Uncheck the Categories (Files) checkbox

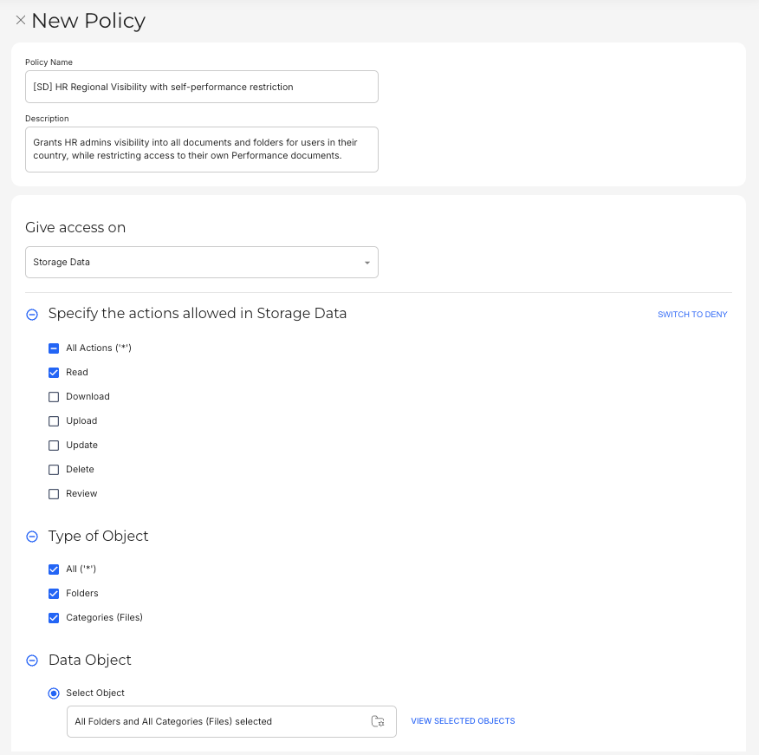point(54,618)
